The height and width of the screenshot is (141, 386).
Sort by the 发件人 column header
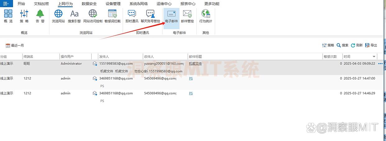[104, 57]
